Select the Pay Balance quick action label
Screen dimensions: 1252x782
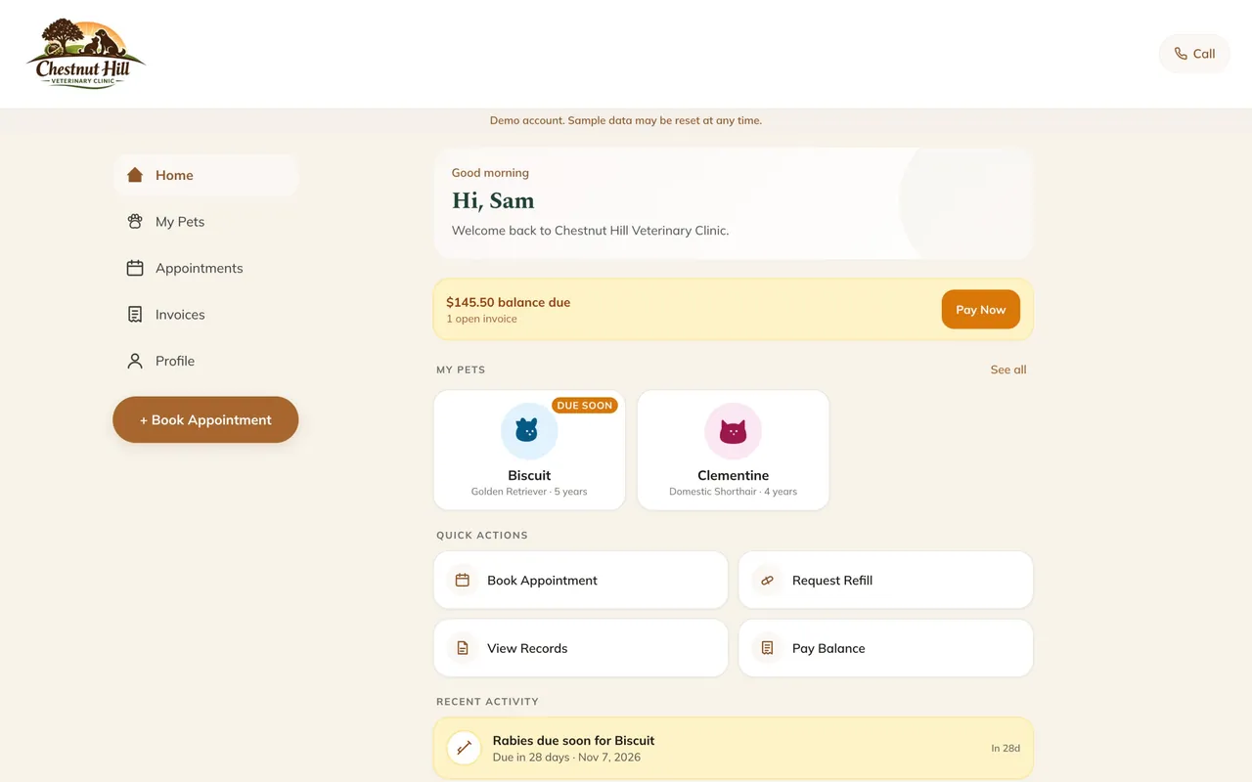(x=828, y=648)
